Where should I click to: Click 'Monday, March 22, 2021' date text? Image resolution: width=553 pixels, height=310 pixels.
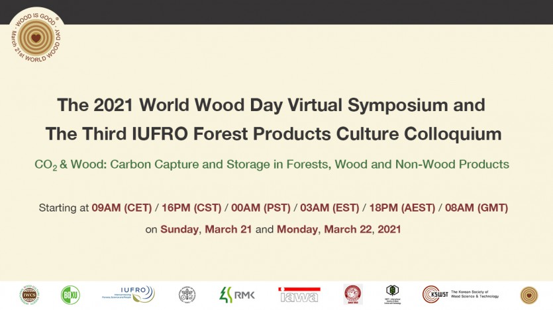[339, 229]
